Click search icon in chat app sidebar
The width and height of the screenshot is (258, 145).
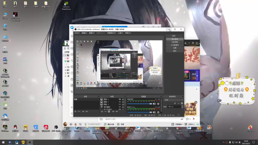[x=72, y=61]
